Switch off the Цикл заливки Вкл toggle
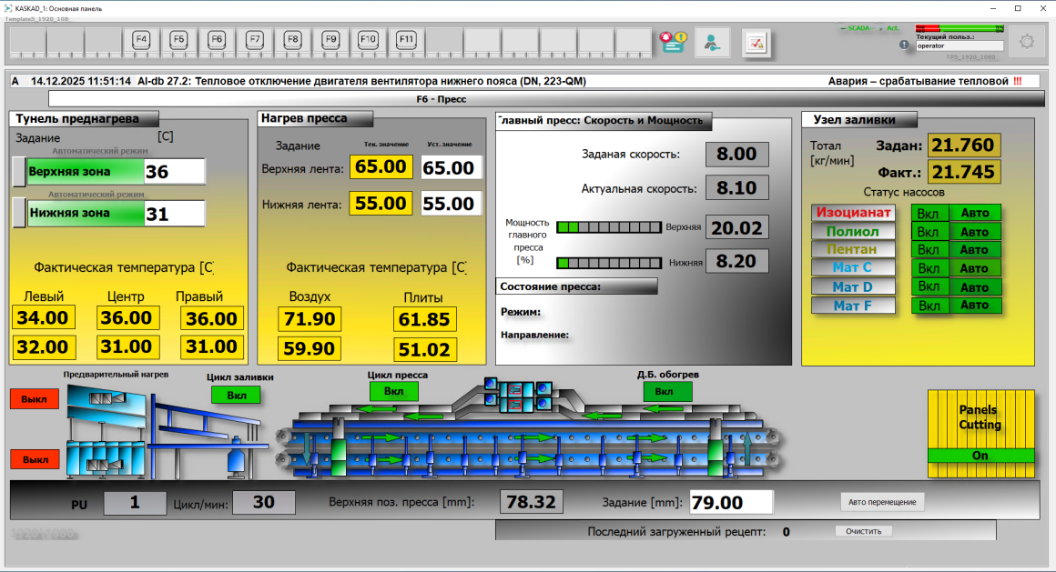1056x572 pixels. point(236,395)
